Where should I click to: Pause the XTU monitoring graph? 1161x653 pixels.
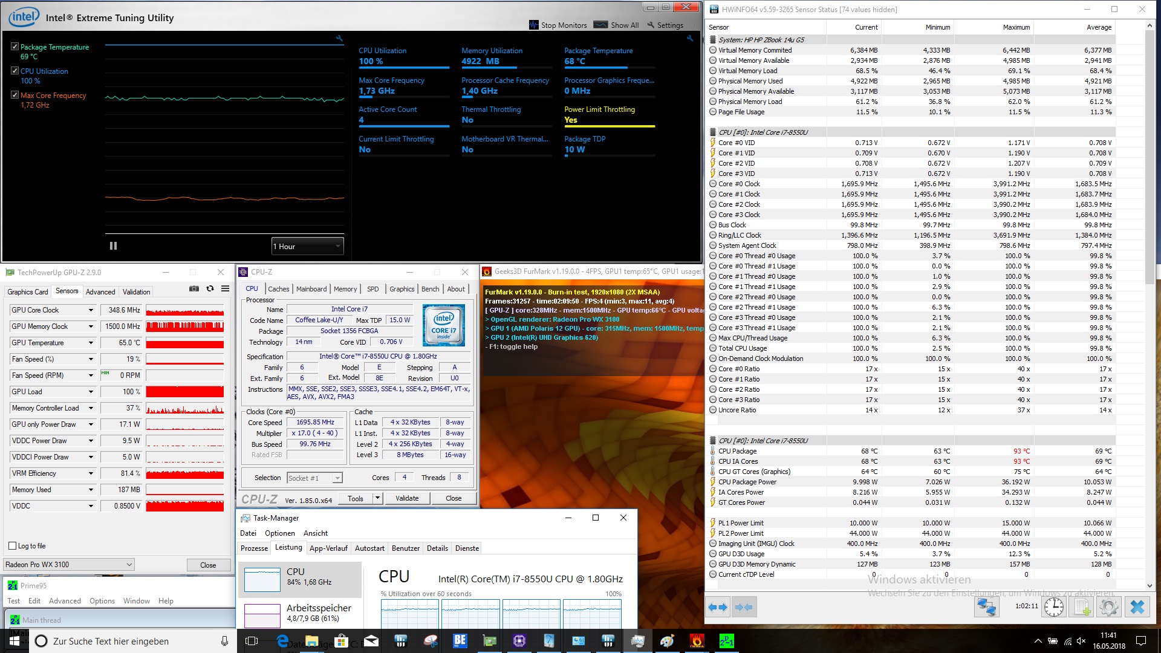click(x=113, y=246)
